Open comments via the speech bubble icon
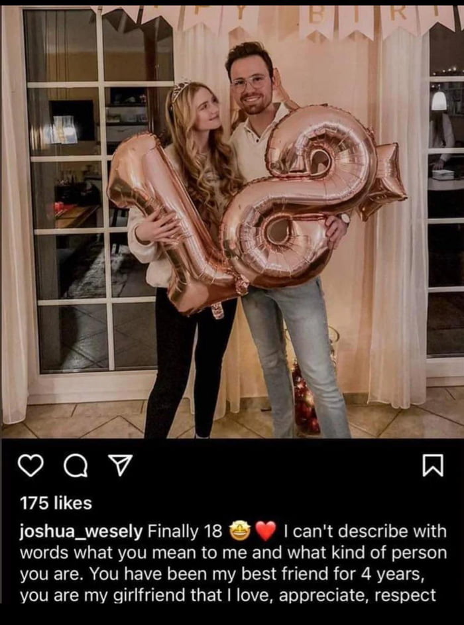The height and width of the screenshot is (625, 464). pyautogui.click(x=76, y=467)
